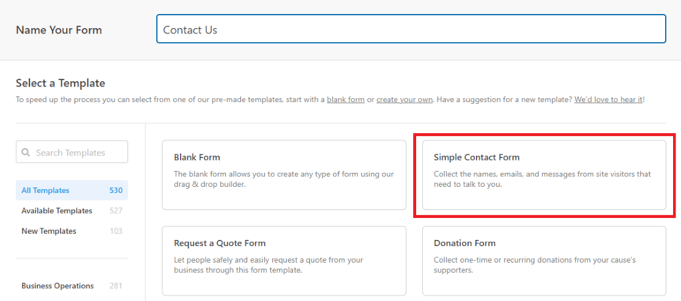Select the Simple Contact Form template
This screenshot has width=681, height=301.
[544, 175]
